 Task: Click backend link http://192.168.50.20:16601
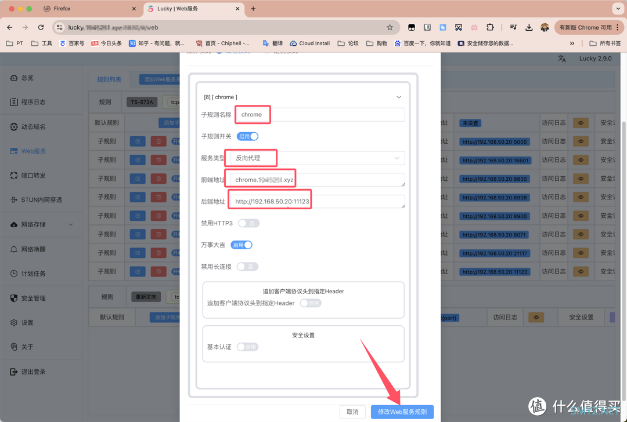495,161
